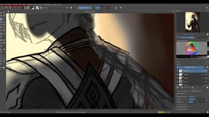This screenshot has width=209, height=117.
Task: Select the Contiguous Selection magic wand tool
Action: click(x=1, y=61)
